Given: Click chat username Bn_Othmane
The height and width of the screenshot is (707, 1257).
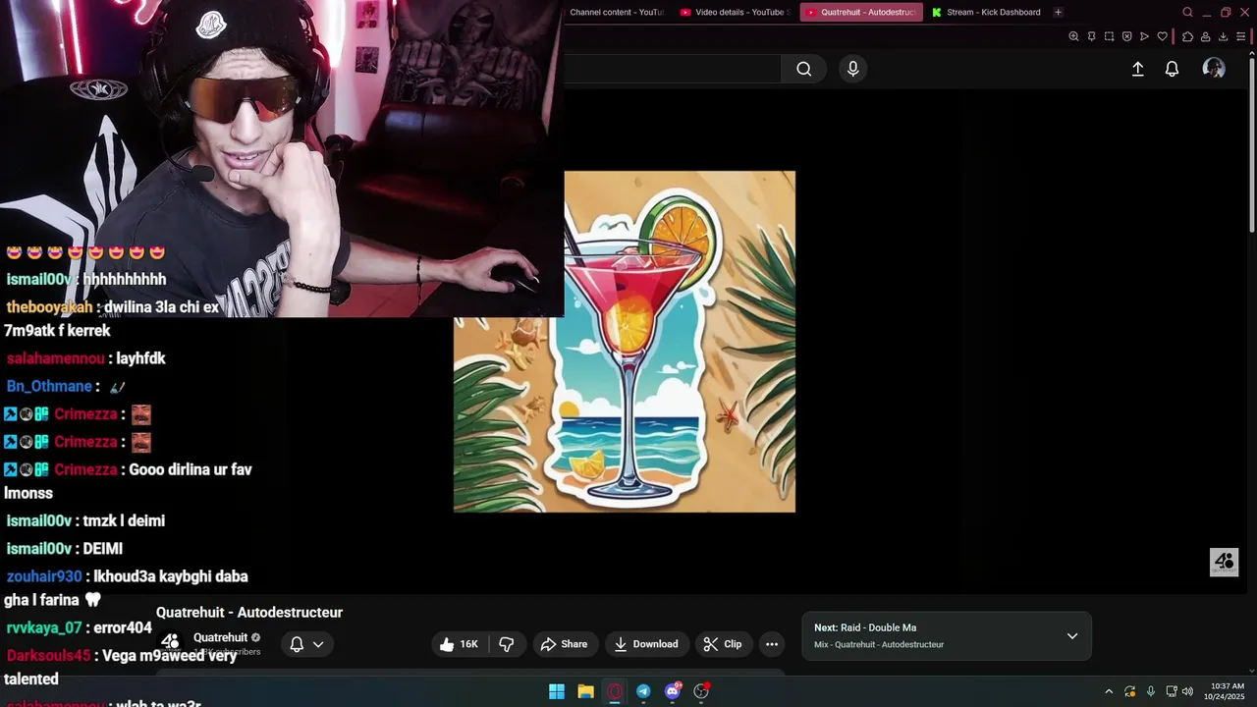Looking at the screenshot, I should click(49, 387).
